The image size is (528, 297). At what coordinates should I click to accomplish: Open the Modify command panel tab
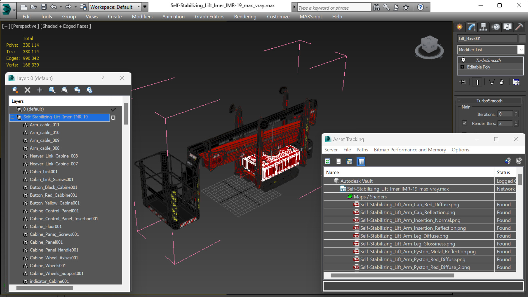tap(472, 27)
